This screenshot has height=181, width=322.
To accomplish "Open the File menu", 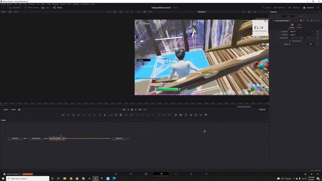I will point(16,4).
